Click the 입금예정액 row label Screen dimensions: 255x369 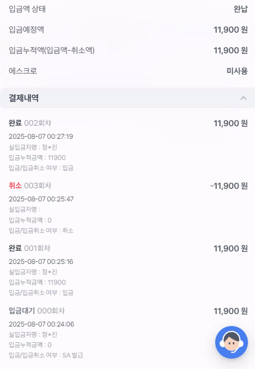26,29
